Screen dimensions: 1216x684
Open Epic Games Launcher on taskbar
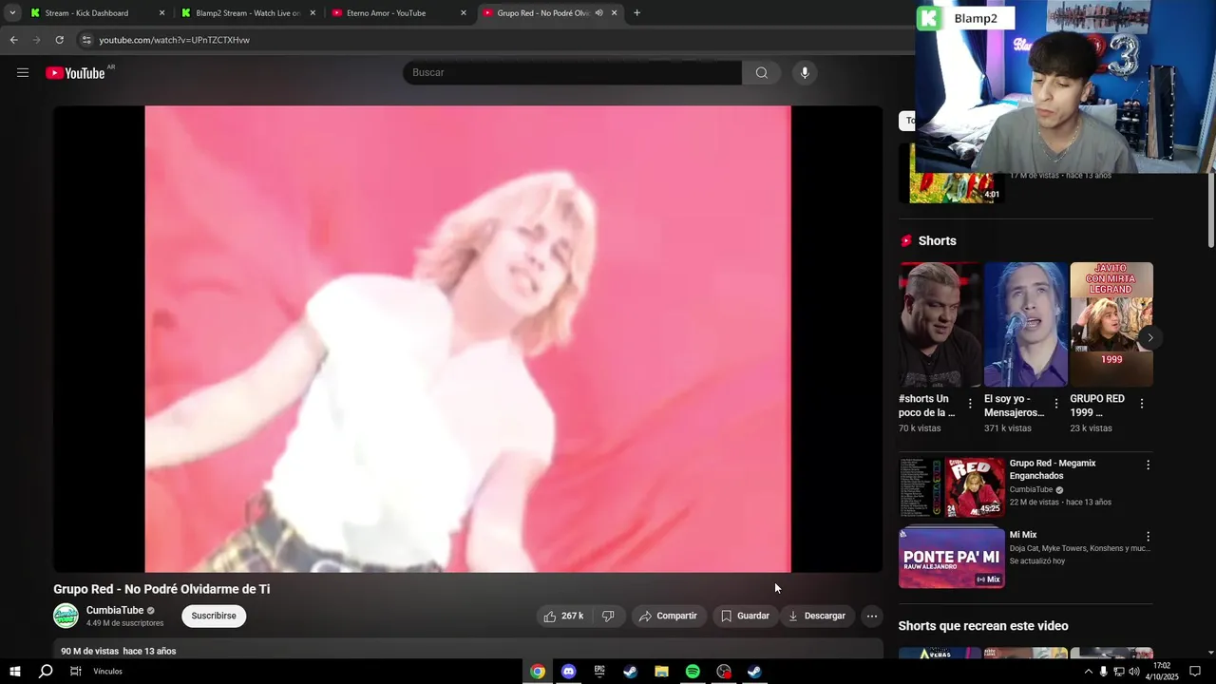point(599,672)
